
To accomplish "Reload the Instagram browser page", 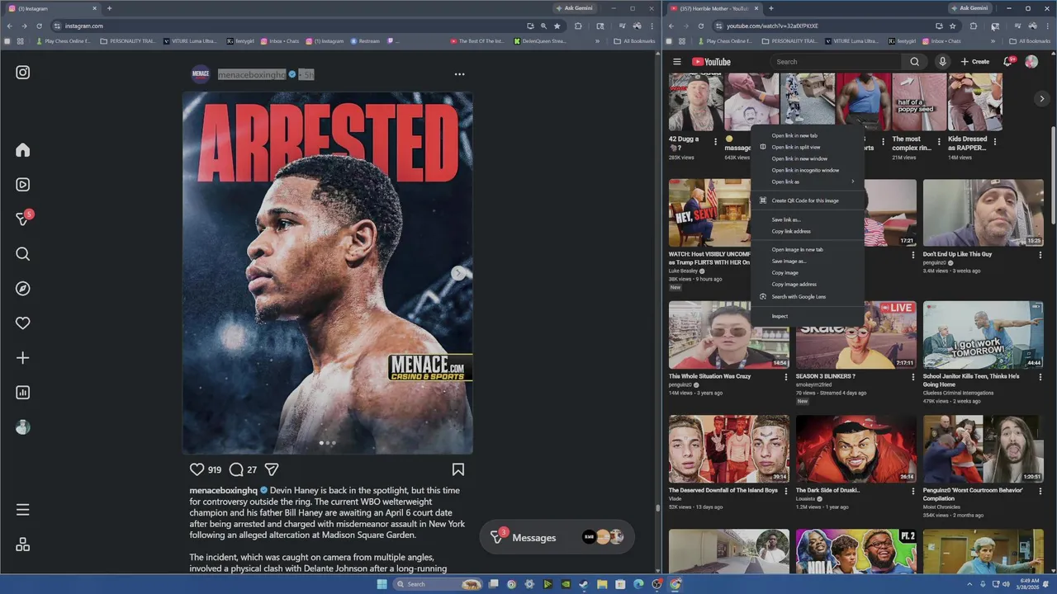I will click(39, 26).
